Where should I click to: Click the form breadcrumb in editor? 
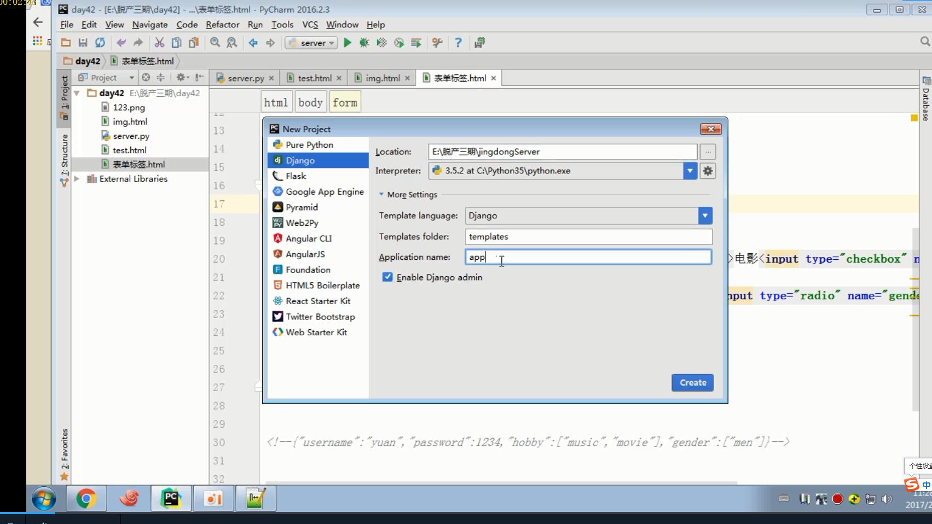345,102
